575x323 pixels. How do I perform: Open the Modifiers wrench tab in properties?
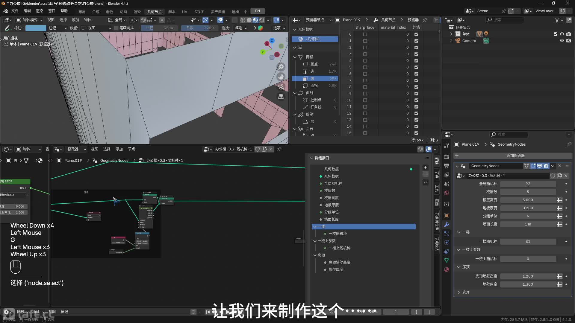pos(447,225)
